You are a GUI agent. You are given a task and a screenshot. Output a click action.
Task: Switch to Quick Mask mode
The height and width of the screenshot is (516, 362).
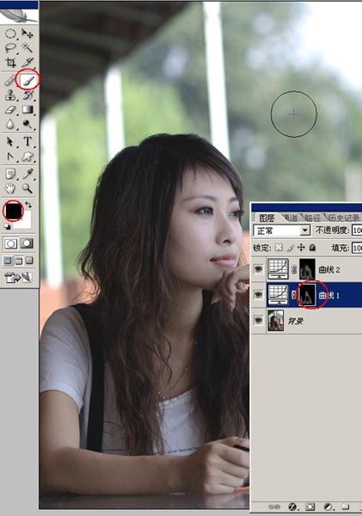point(27,243)
